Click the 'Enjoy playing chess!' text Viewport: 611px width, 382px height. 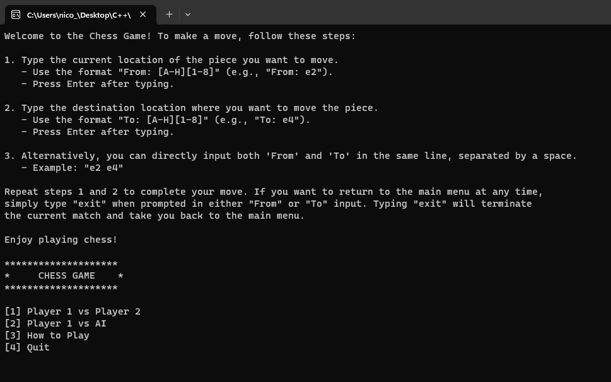[x=61, y=240]
